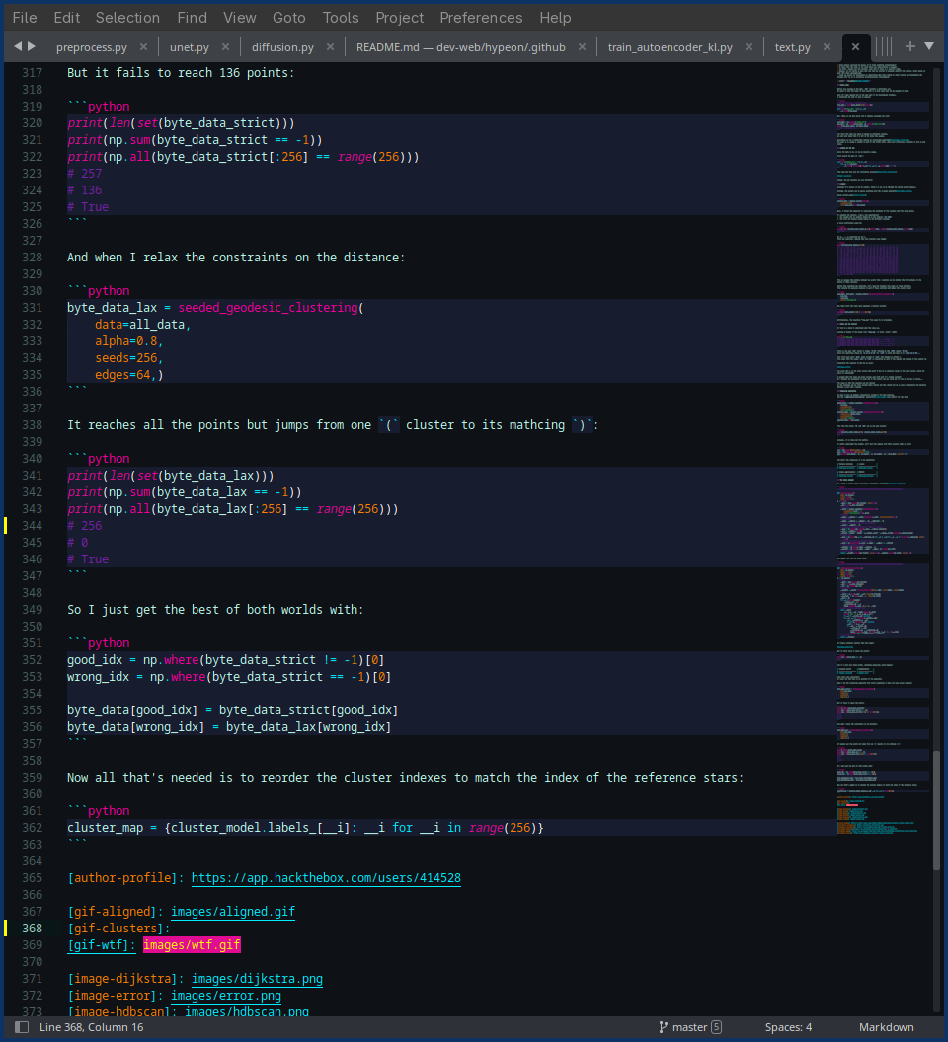Viewport: 948px width, 1042px height.
Task: Click the images/dijkstra.png link
Action: (257, 979)
